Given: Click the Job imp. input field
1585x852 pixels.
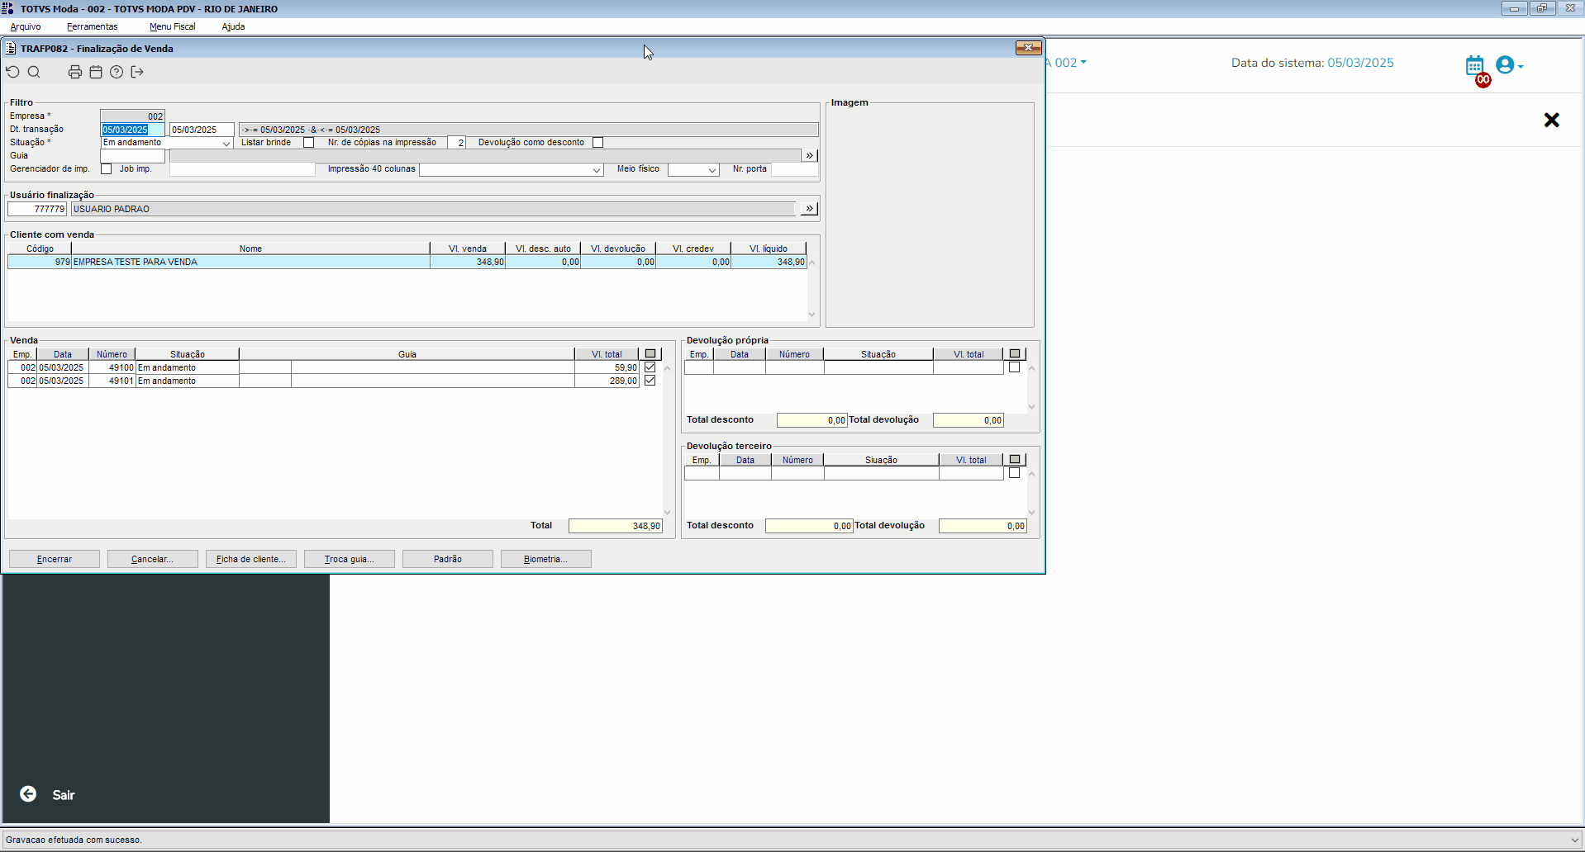Looking at the screenshot, I should [242, 169].
